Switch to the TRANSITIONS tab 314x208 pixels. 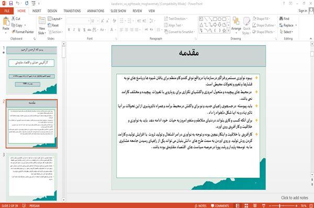[x=72, y=11]
